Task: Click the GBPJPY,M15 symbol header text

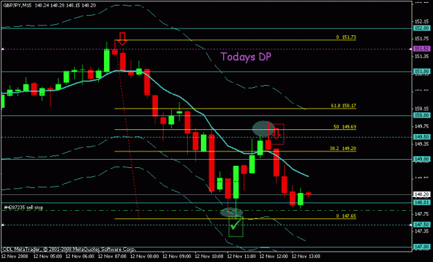Action: click(x=17, y=6)
